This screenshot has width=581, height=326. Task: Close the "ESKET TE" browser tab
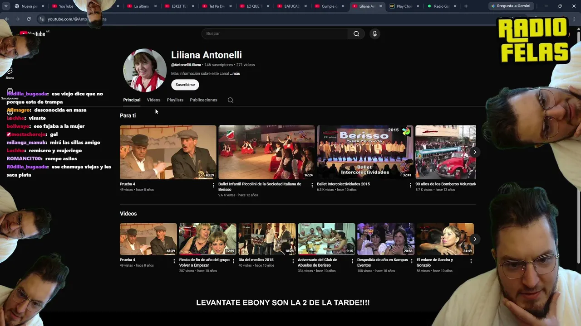click(193, 6)
